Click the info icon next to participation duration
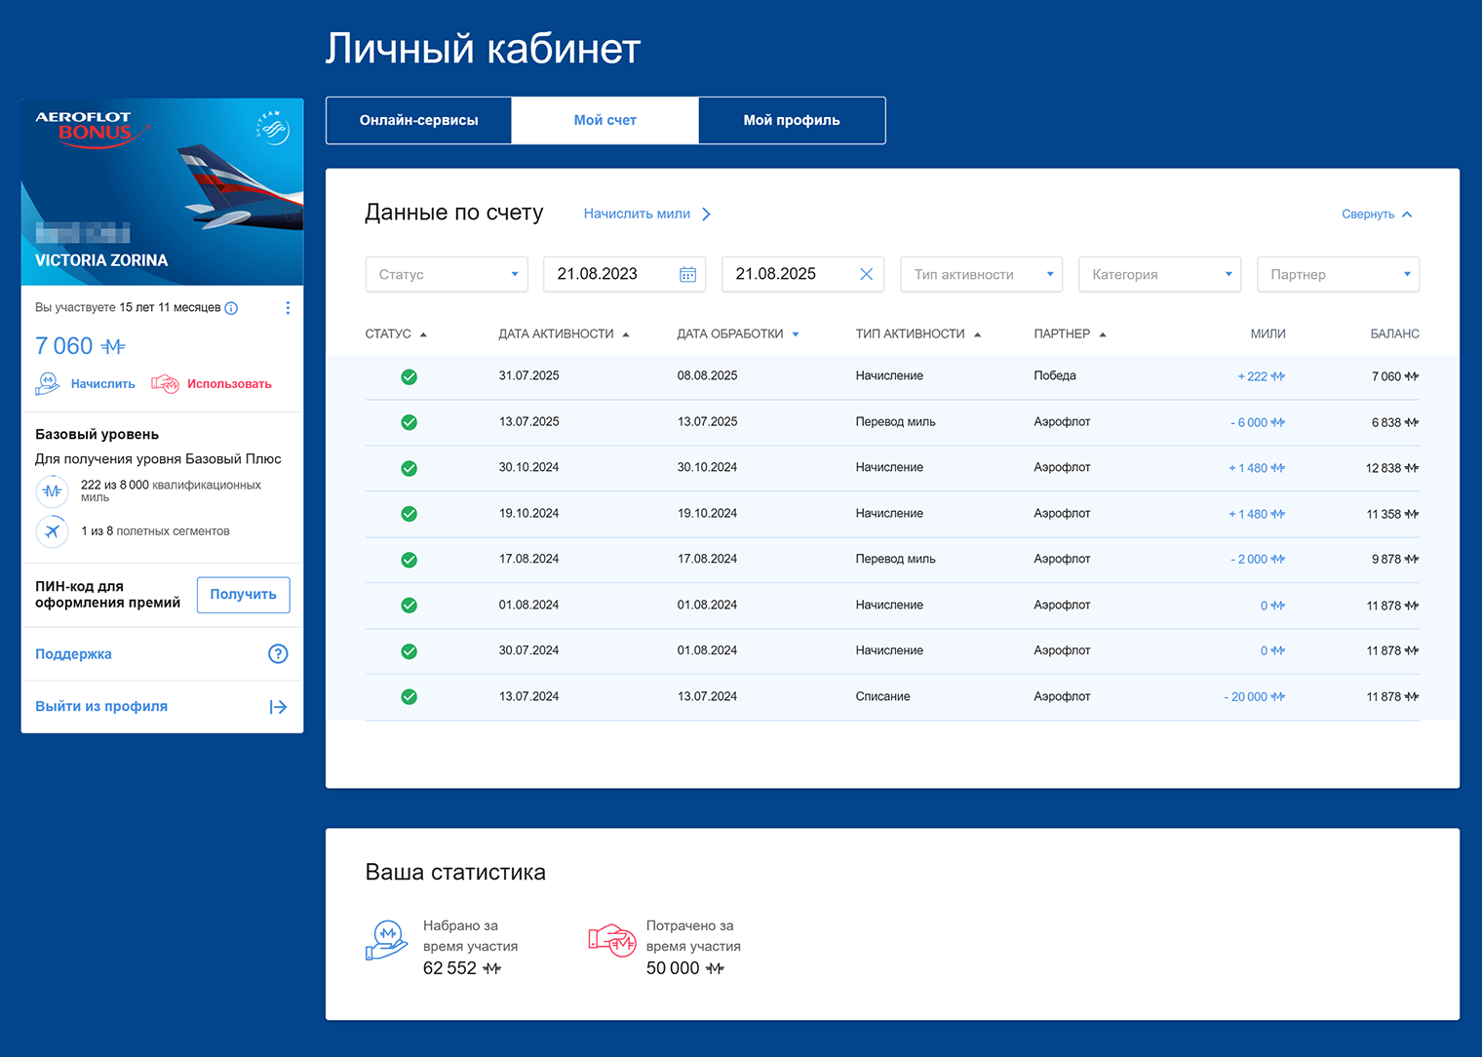The width and height of the screenshot is (1482, 1057). [x=231, y=307]
